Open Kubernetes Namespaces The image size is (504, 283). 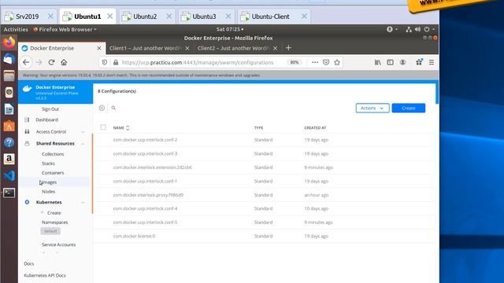54,222
